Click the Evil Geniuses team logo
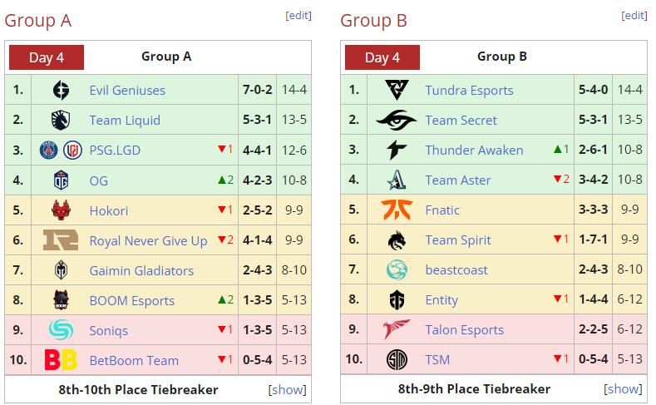The height and width of the screenshot is (405, 656). [x=61, y=91]
